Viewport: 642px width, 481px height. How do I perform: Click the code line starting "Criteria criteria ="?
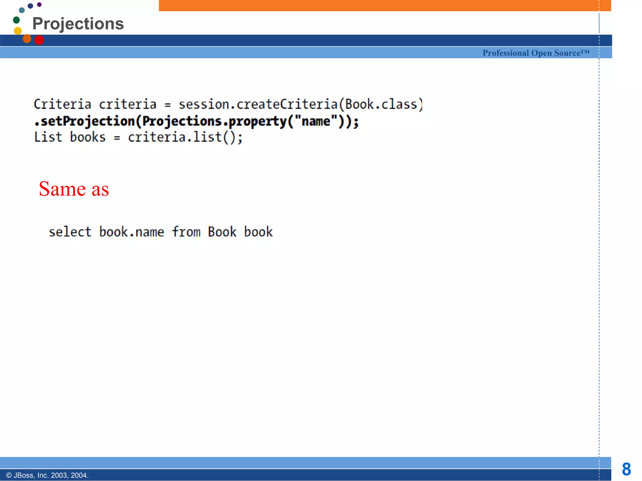point(228,104)
